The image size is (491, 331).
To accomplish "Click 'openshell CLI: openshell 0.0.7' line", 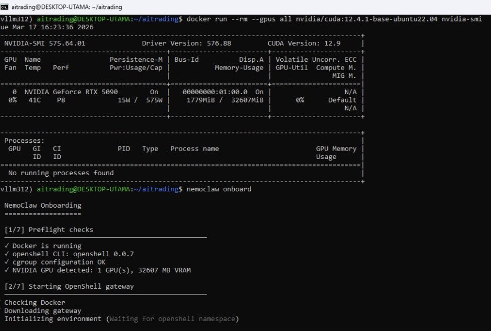I will (69, 254).
